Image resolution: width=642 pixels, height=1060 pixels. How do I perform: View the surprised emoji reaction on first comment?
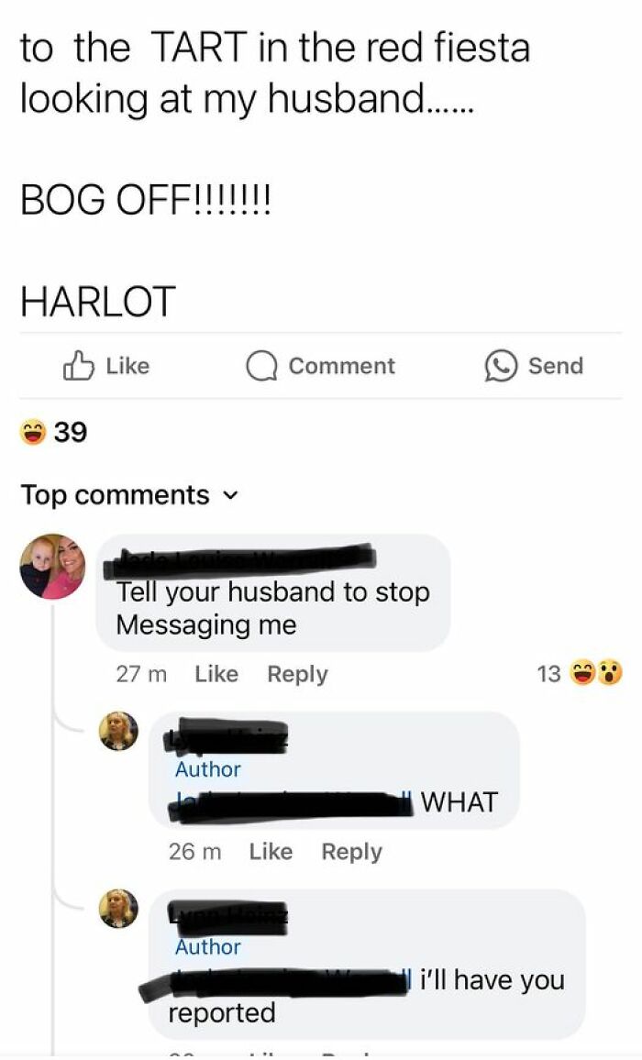(x=609, y=673)
